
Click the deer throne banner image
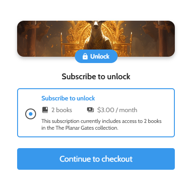click(x=96, y=39)
